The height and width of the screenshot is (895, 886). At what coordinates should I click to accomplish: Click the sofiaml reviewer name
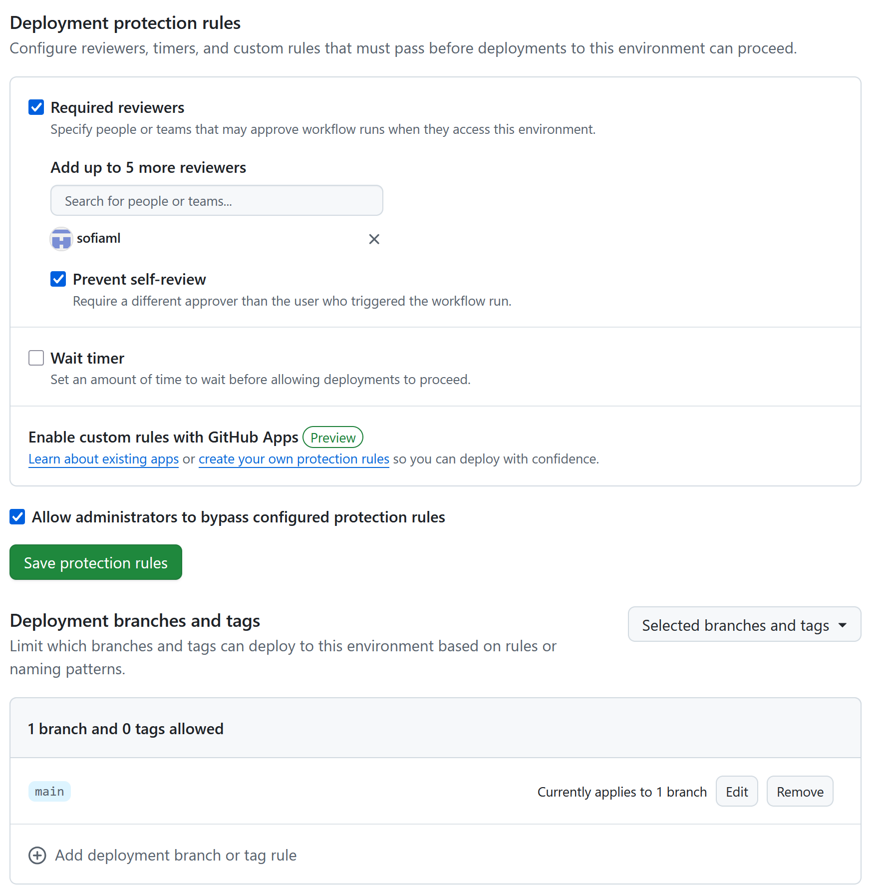point(98,238)
